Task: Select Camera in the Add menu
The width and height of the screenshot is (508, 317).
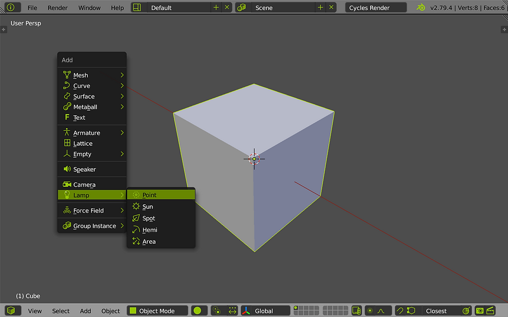Action: click(x=84, y=184)
